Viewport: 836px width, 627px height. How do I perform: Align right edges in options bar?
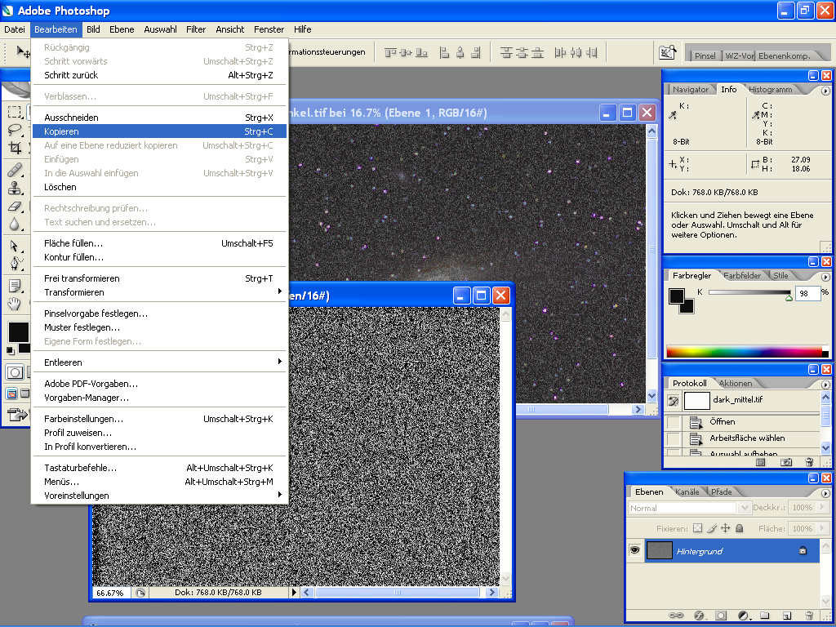coord(476,52)
